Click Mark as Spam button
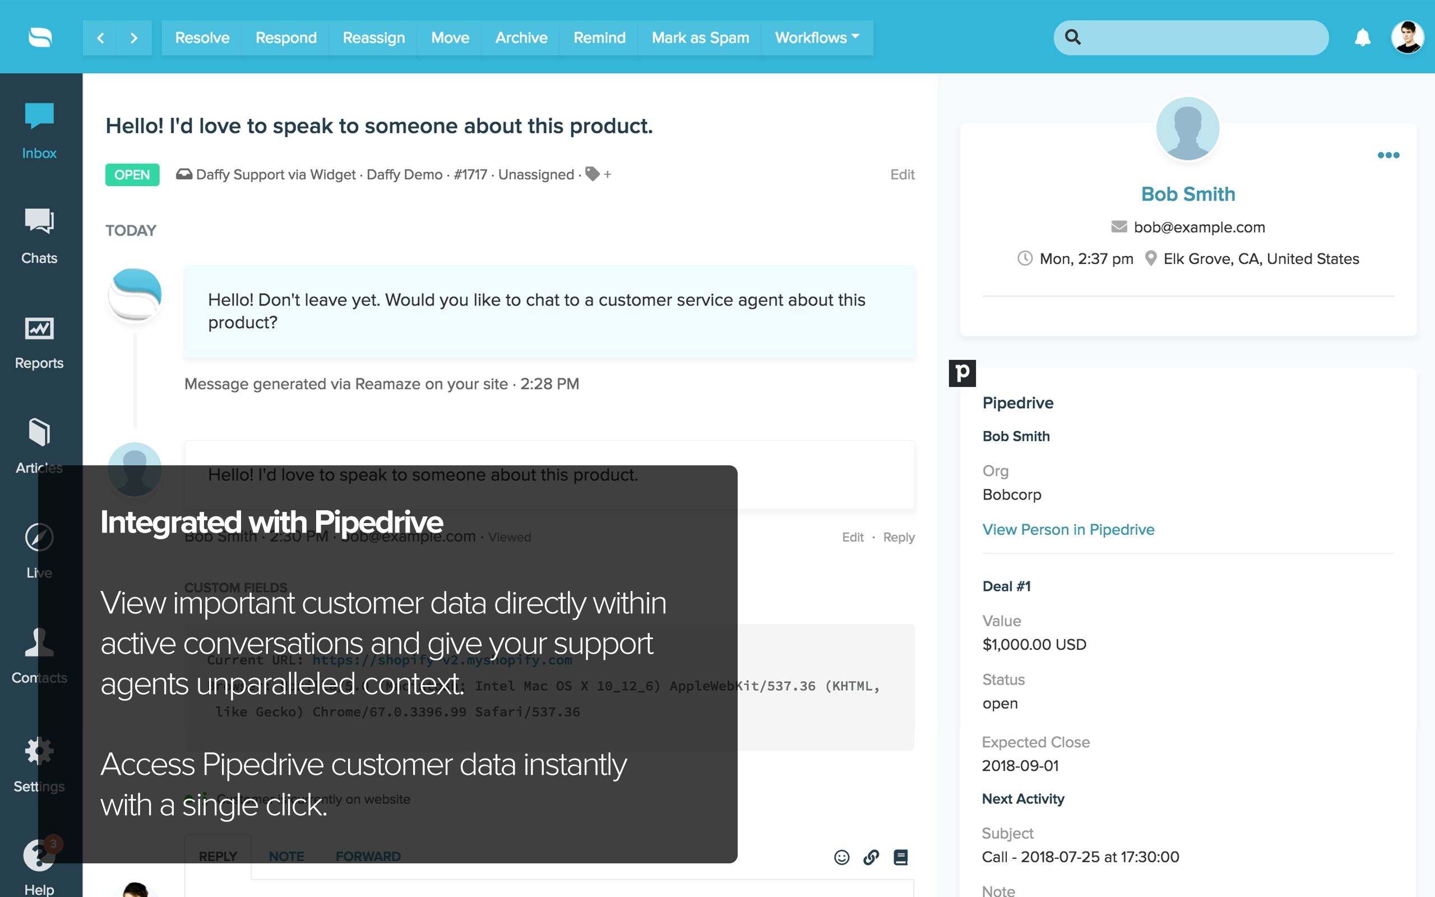Viewport: 1435px width, 897px height. tap(700, 38)
